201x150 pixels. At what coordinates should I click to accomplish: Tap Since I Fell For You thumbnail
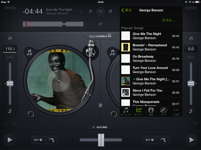pos(126,93)
